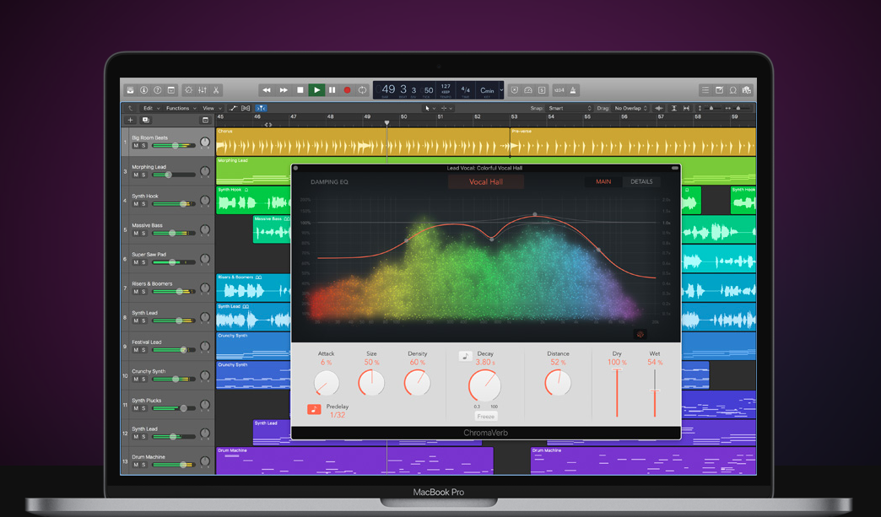
Task: Click the duplicate track button
Action: point(145,120)
